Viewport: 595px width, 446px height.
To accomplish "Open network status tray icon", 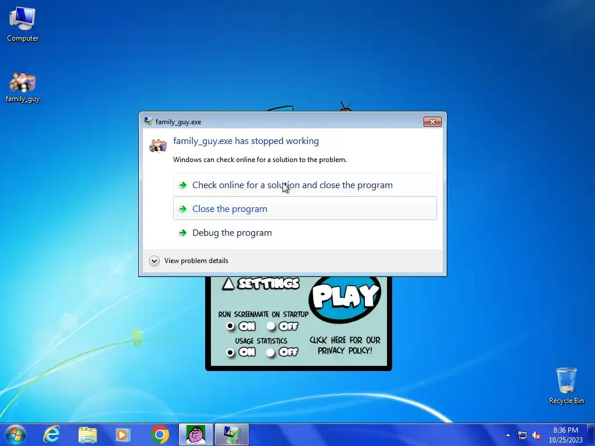I will coord(522,435).
